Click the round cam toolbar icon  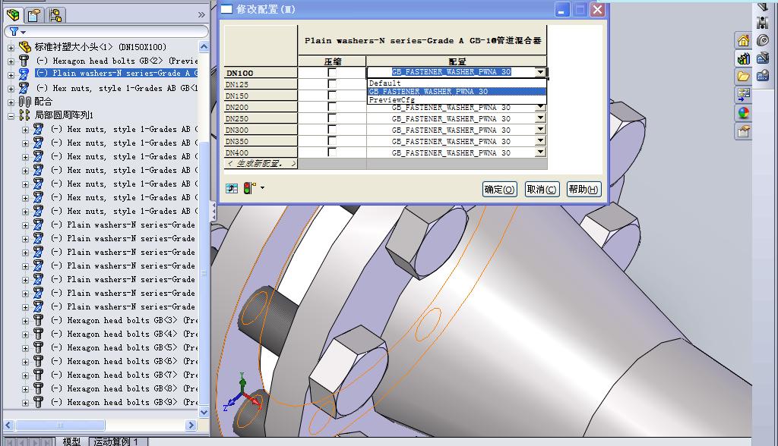(x=763, y=40)
